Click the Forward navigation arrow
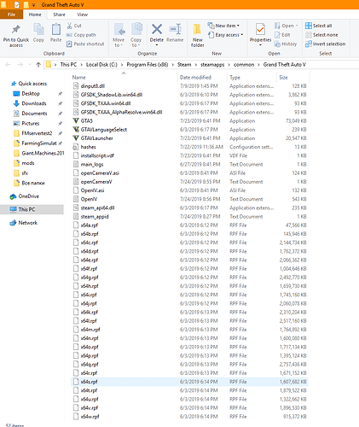Viewport: 359px width, 427px height. tap(20, 65)
